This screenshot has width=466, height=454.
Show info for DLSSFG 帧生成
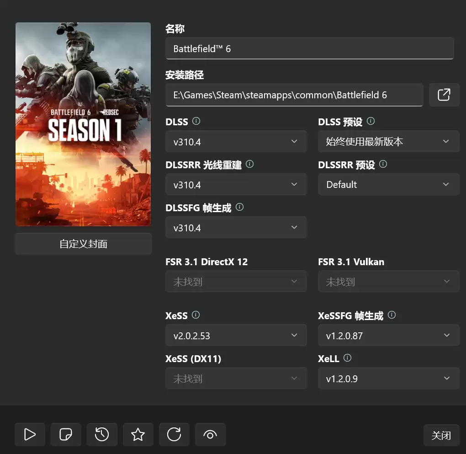(x=239, y=207)
